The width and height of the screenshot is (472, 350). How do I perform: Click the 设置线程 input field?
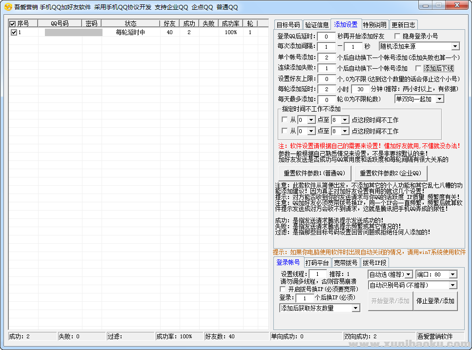point(318,274)
